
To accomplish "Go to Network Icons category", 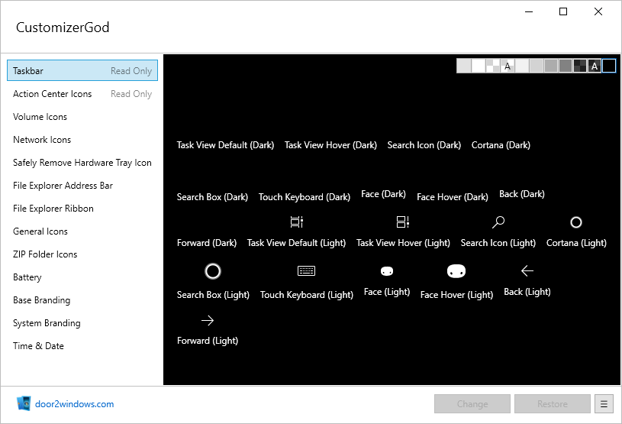I will point(82,140).
